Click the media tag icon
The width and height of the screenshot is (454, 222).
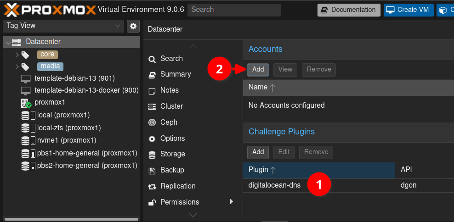(x=25, y=67)
